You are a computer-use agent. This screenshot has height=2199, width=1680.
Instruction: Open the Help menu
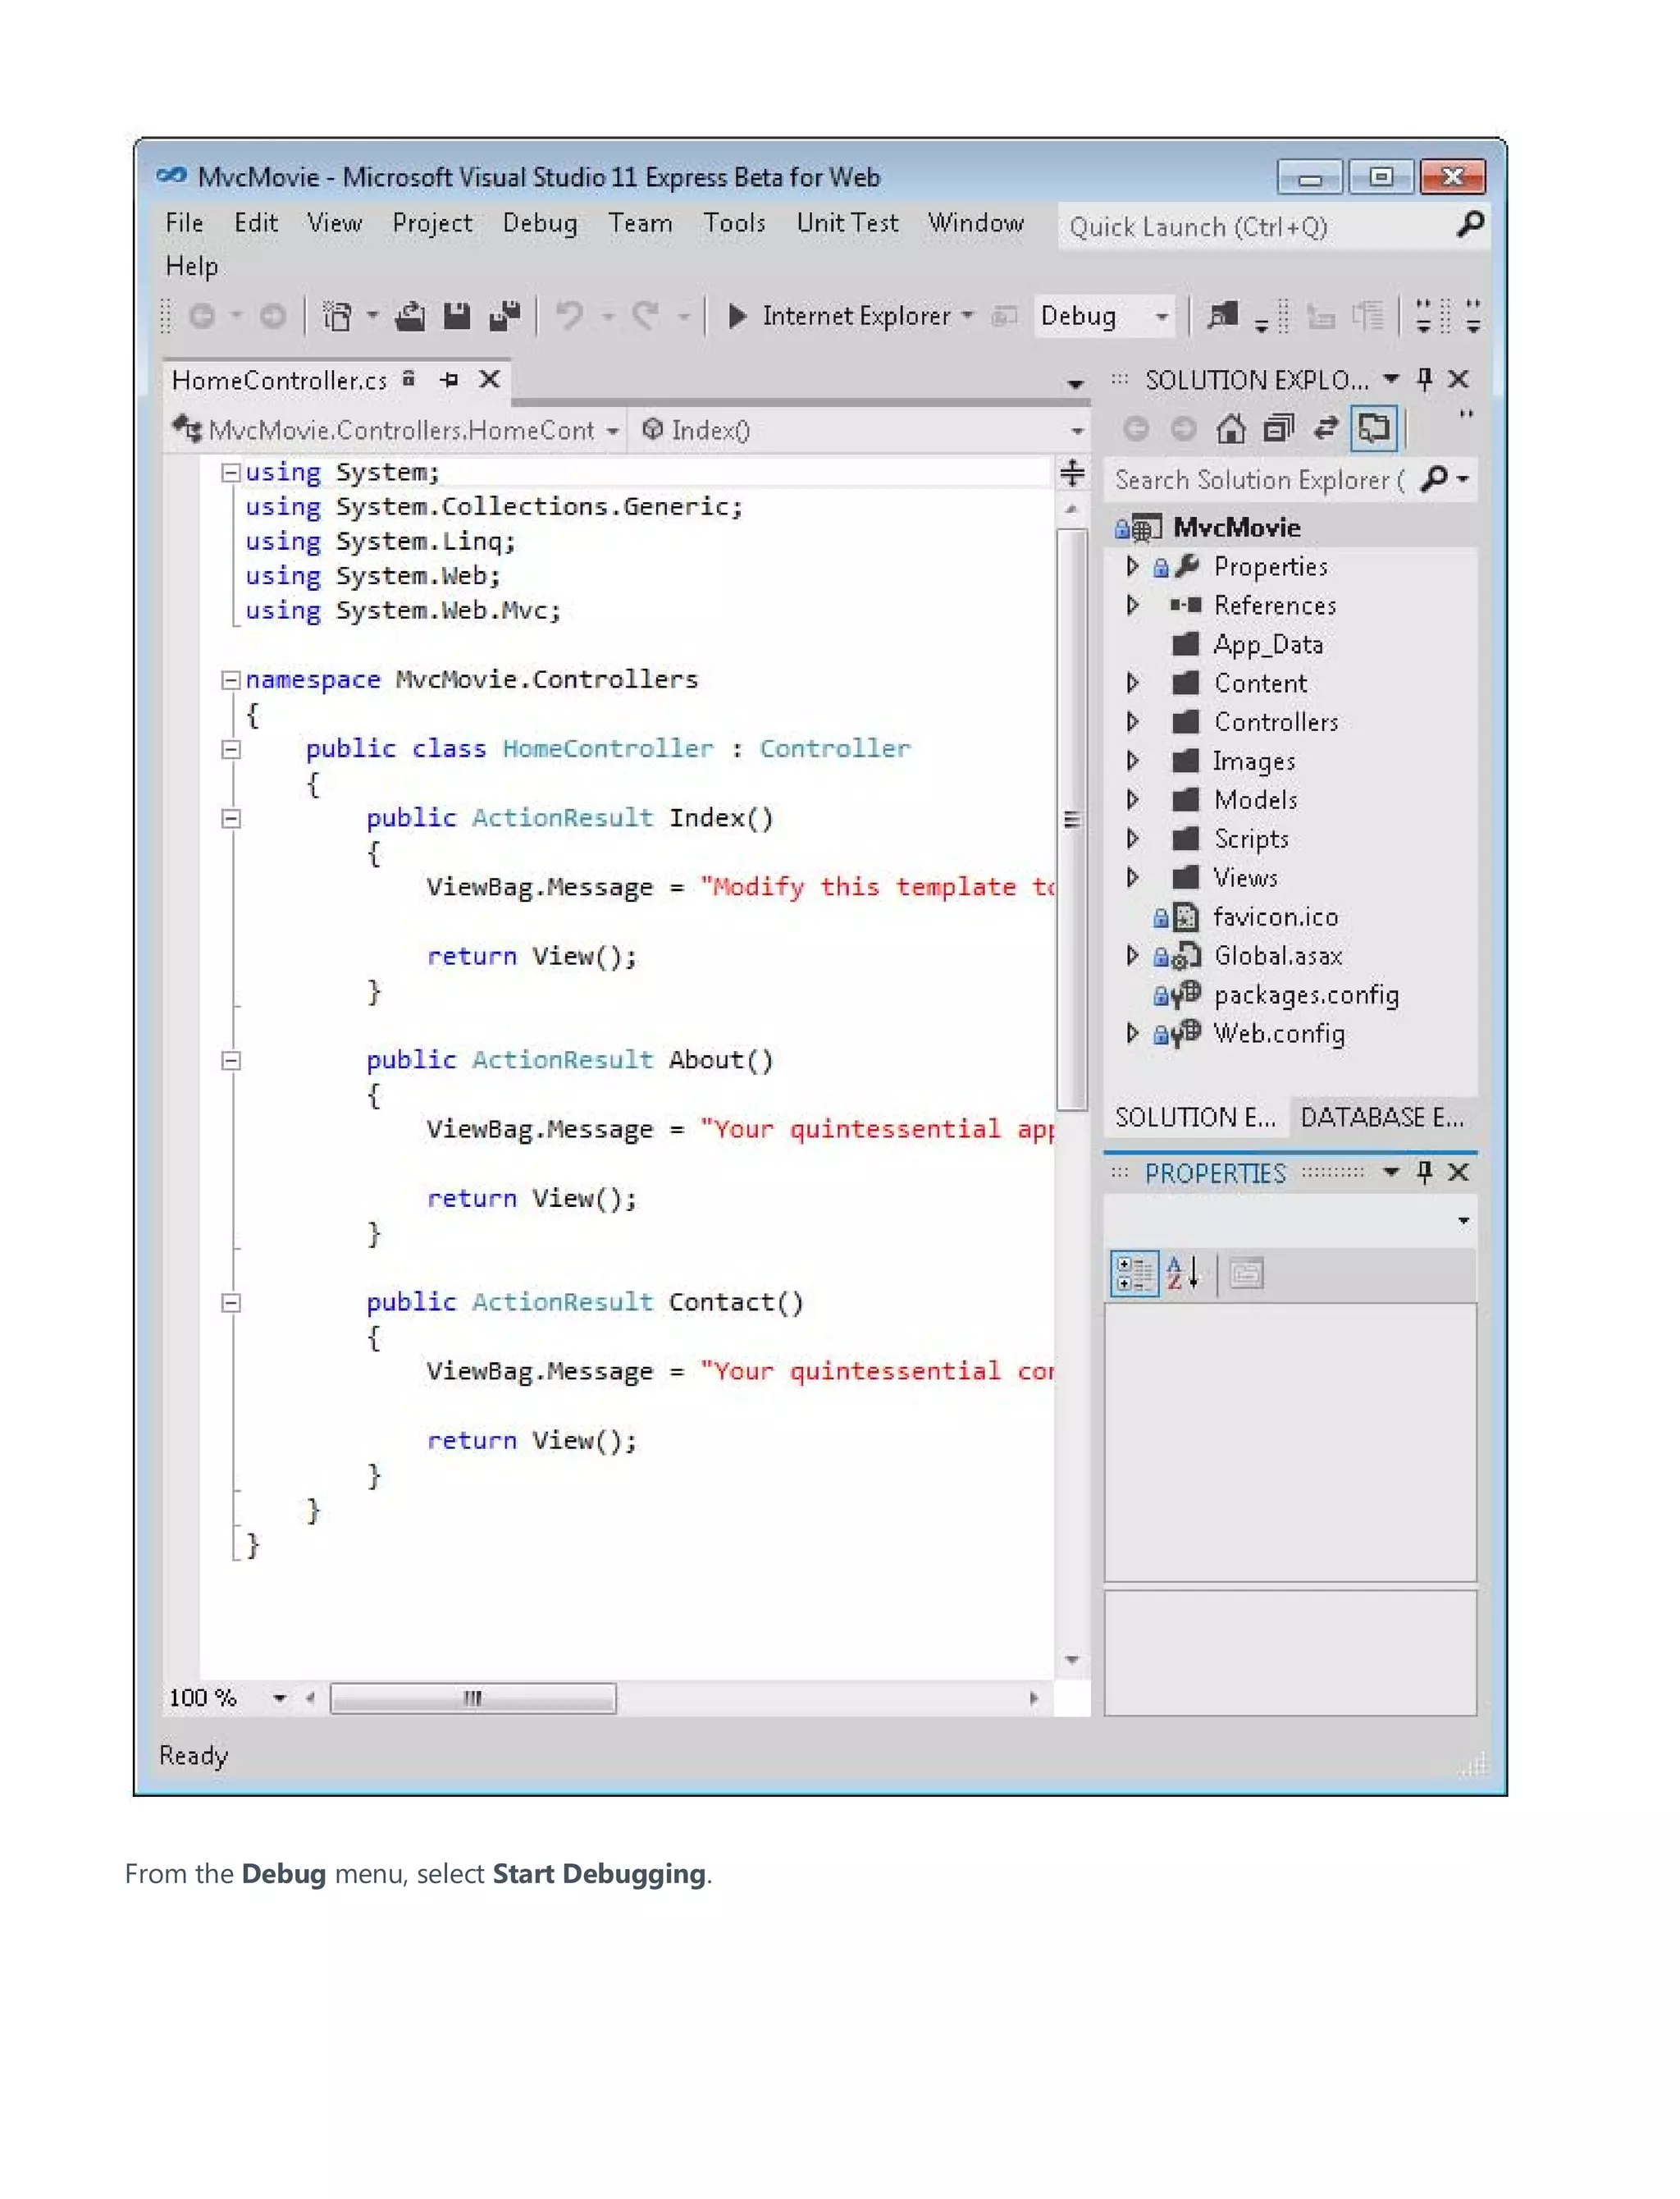click(x=192, y=267)
